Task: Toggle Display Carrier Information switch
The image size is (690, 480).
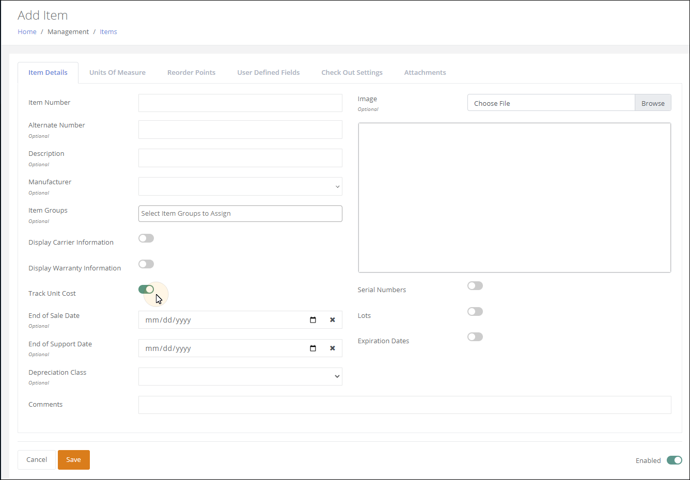Action: tap(146, 238)
